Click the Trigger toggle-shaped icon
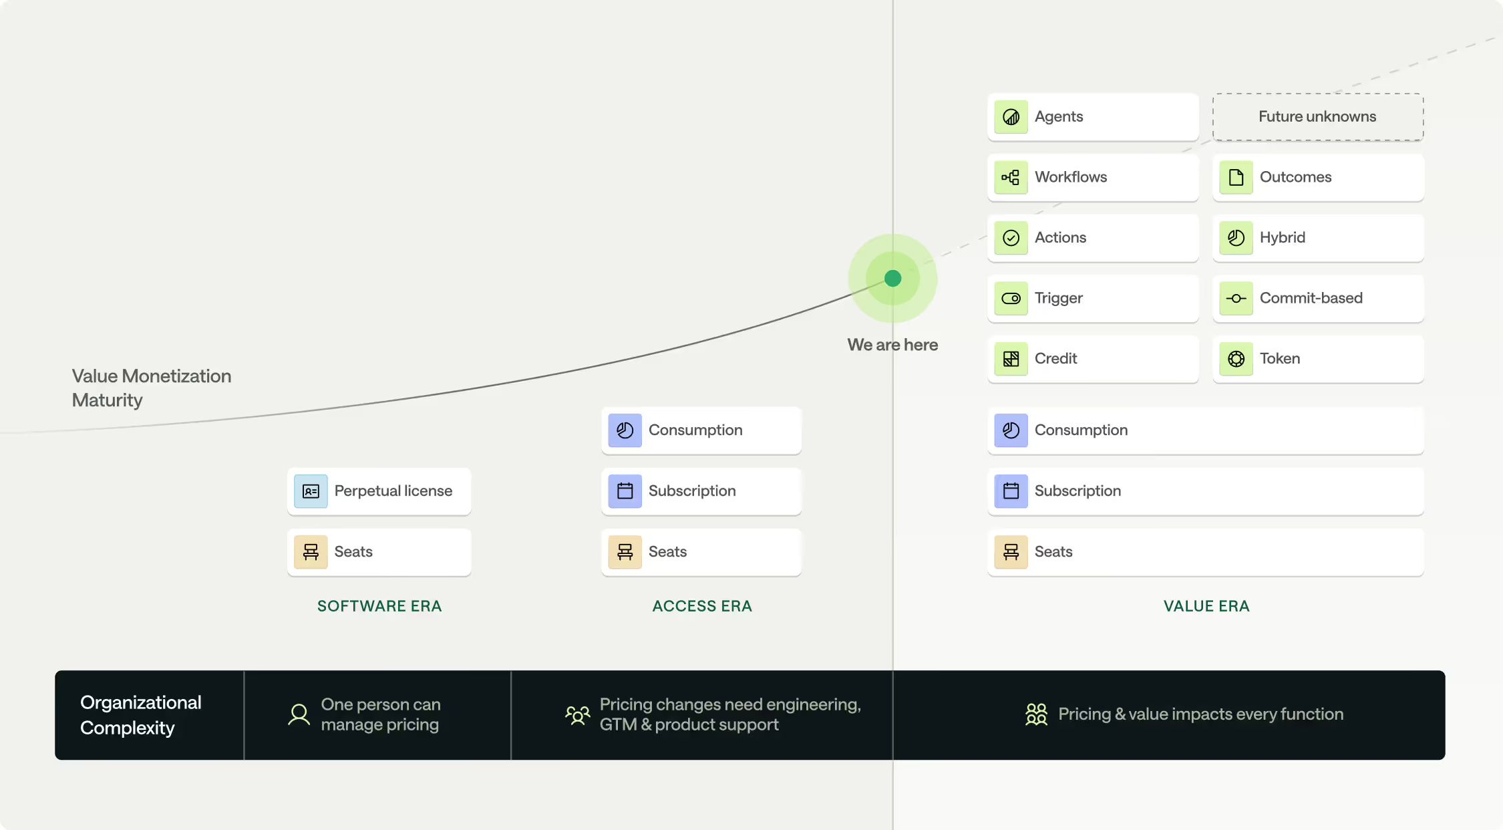 pyautogui.click(x=1011, y=298)
